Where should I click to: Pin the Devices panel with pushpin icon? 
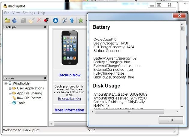[45, 78]
